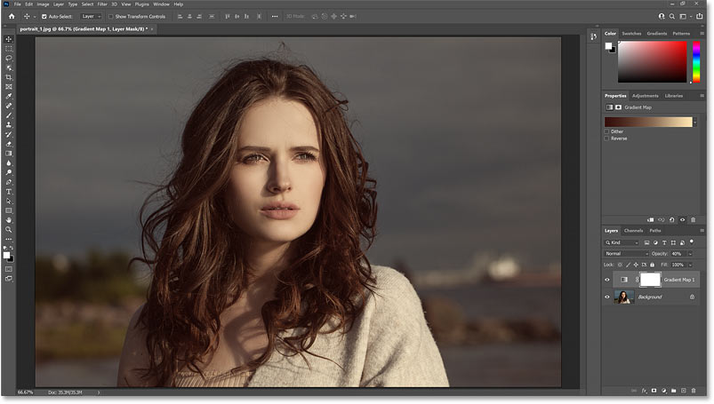Clip adjustment to layer below icon
This screenshot has width=714, height=404.
pos(650,220)
